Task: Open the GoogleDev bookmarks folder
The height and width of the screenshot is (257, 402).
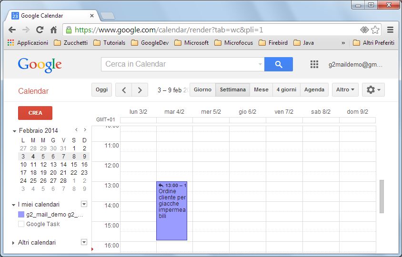Action: (150, 43)
